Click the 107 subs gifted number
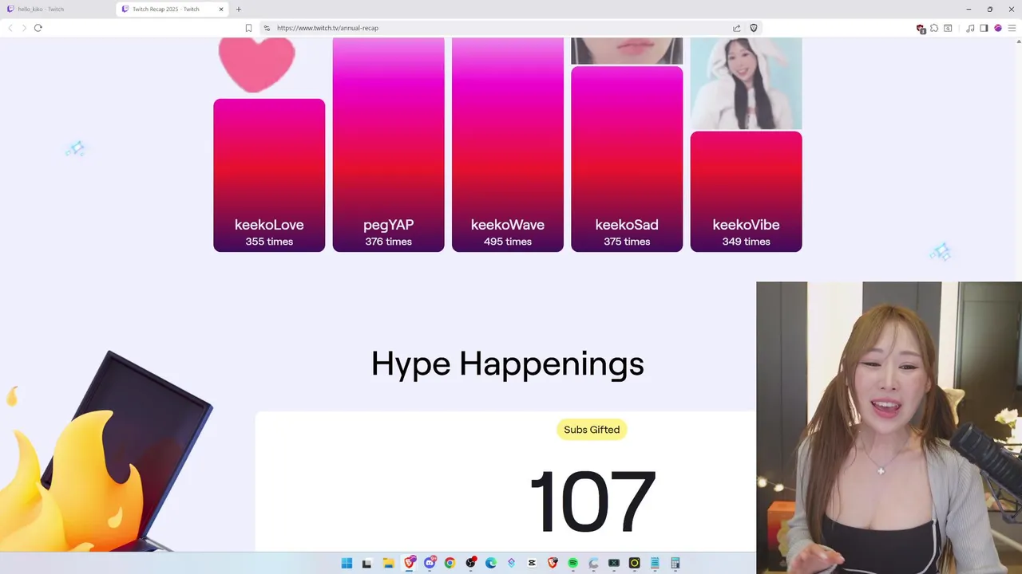 (592, 501)
